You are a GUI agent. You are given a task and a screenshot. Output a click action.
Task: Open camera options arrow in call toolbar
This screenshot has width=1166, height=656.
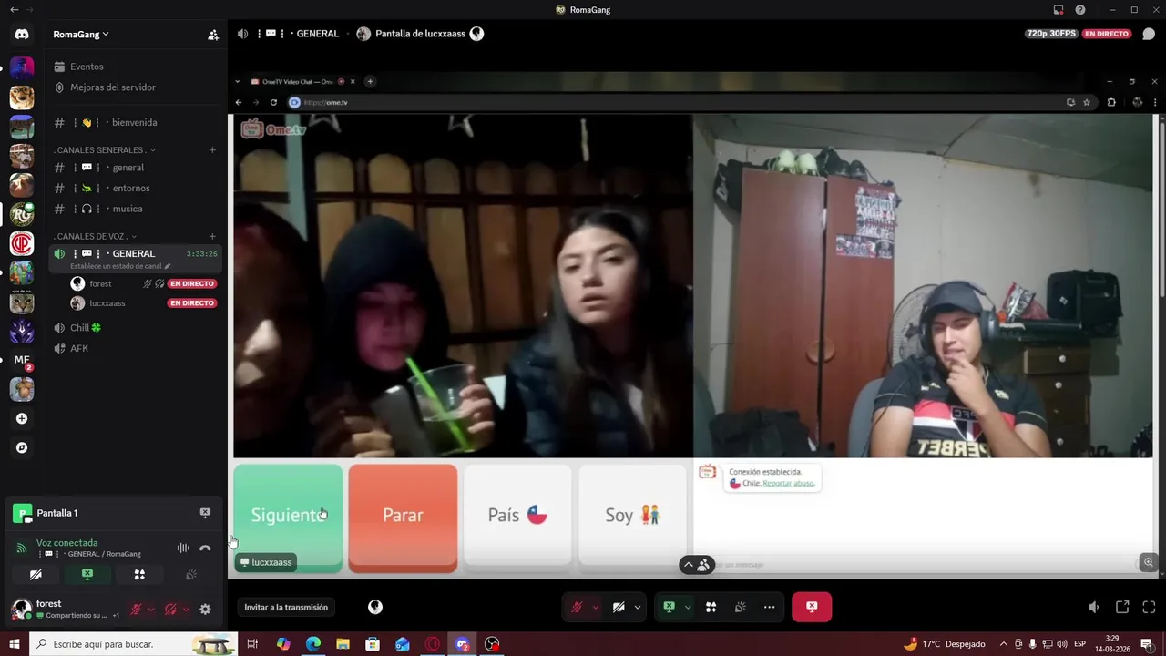pos(638,607)
